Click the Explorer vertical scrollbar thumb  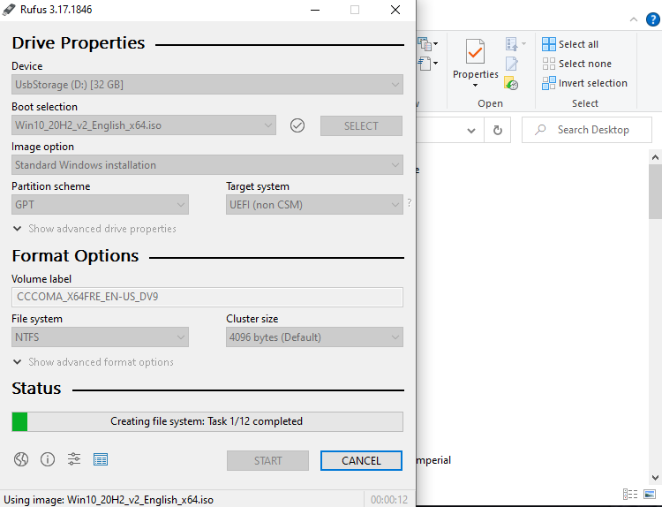click(x=655, y=192)
